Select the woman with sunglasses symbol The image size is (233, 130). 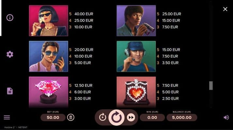48,20
